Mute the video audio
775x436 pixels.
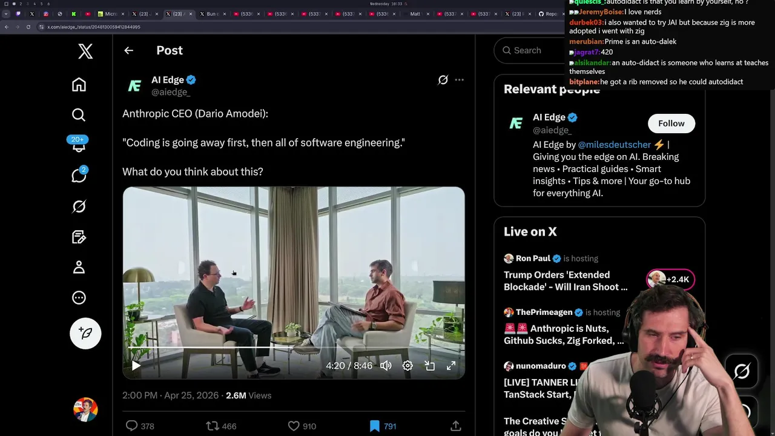pyautogui.click(x=386, y=366)
